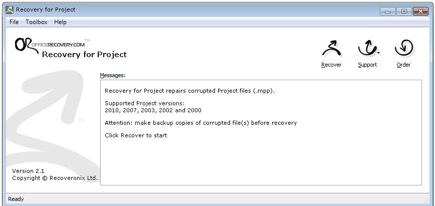Click the Copyright Recoveronix Ltd. text
This screenshot has width=435, height=206.
(55, 178)
